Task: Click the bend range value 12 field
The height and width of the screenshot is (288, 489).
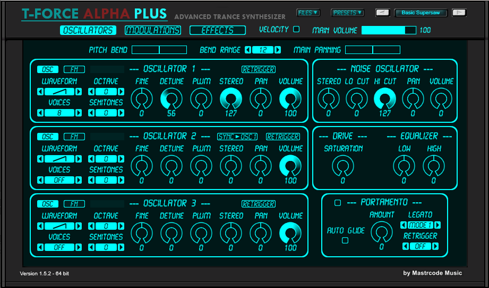Action: (x=263, y=50)
